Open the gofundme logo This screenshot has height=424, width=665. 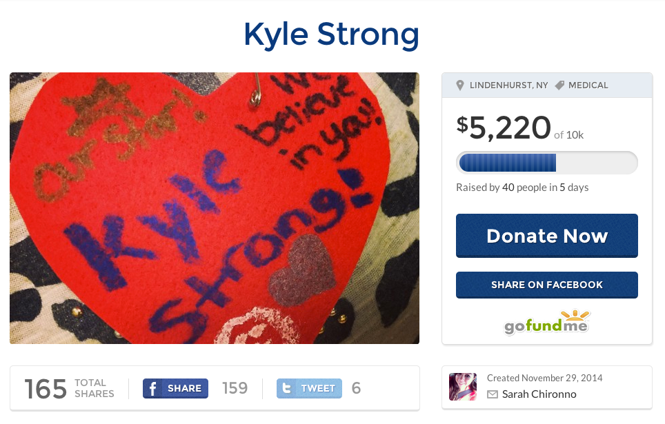click(546, 322)
